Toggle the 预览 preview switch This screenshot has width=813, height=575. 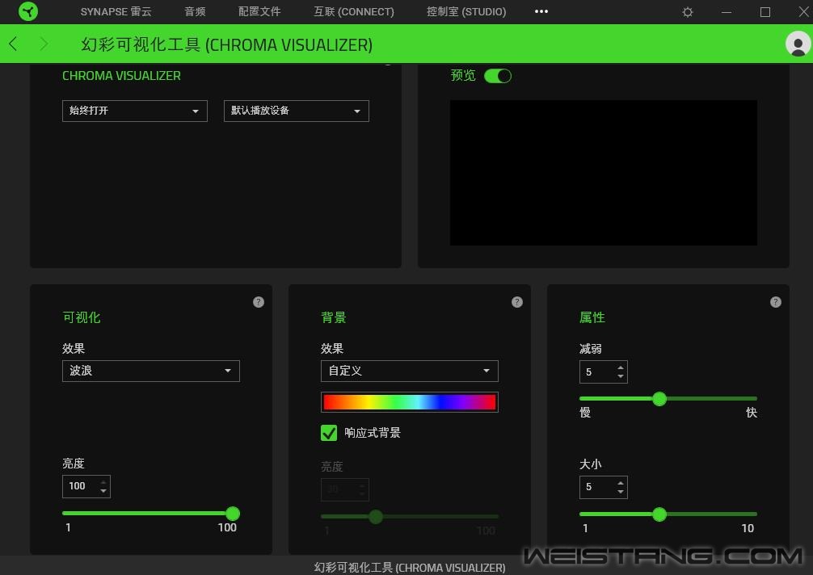498,76
